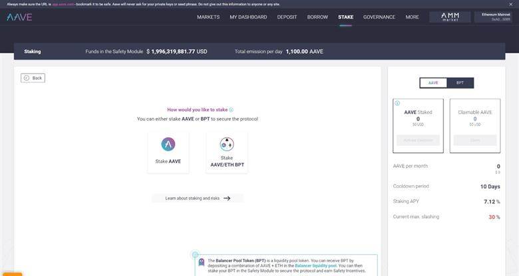This screenshot has height=276, width=519.
Task: Toggle side panel to BPT
Action: click(x=460, y=83)
